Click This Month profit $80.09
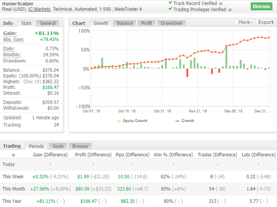 click(82, 189)
